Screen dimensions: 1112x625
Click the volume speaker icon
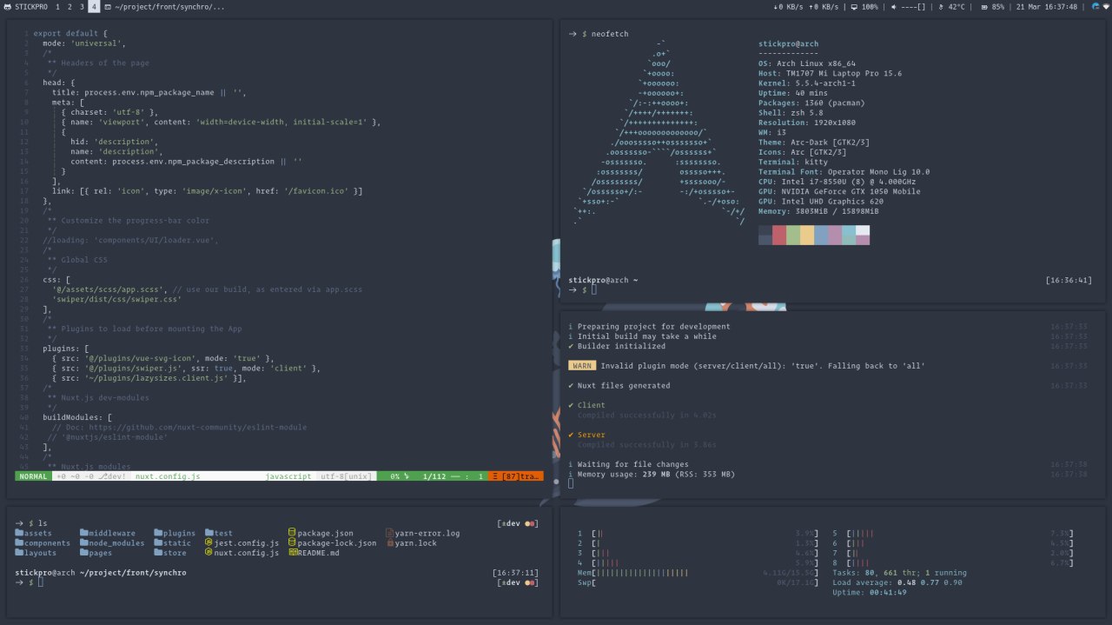[895, 6]
